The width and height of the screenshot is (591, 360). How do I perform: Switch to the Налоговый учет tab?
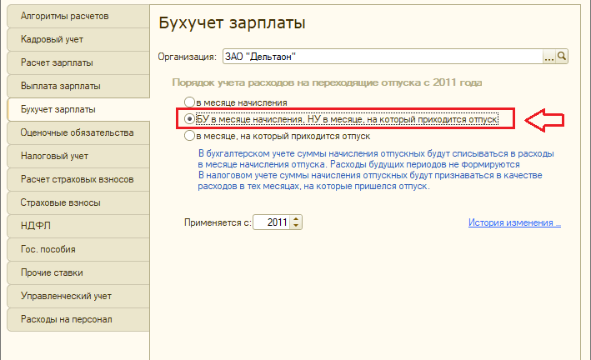pyautogui.click(x=78, y=157)
